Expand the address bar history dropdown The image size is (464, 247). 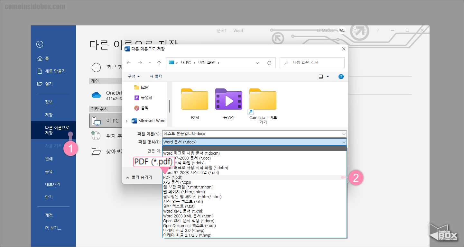tap(257, 63)
